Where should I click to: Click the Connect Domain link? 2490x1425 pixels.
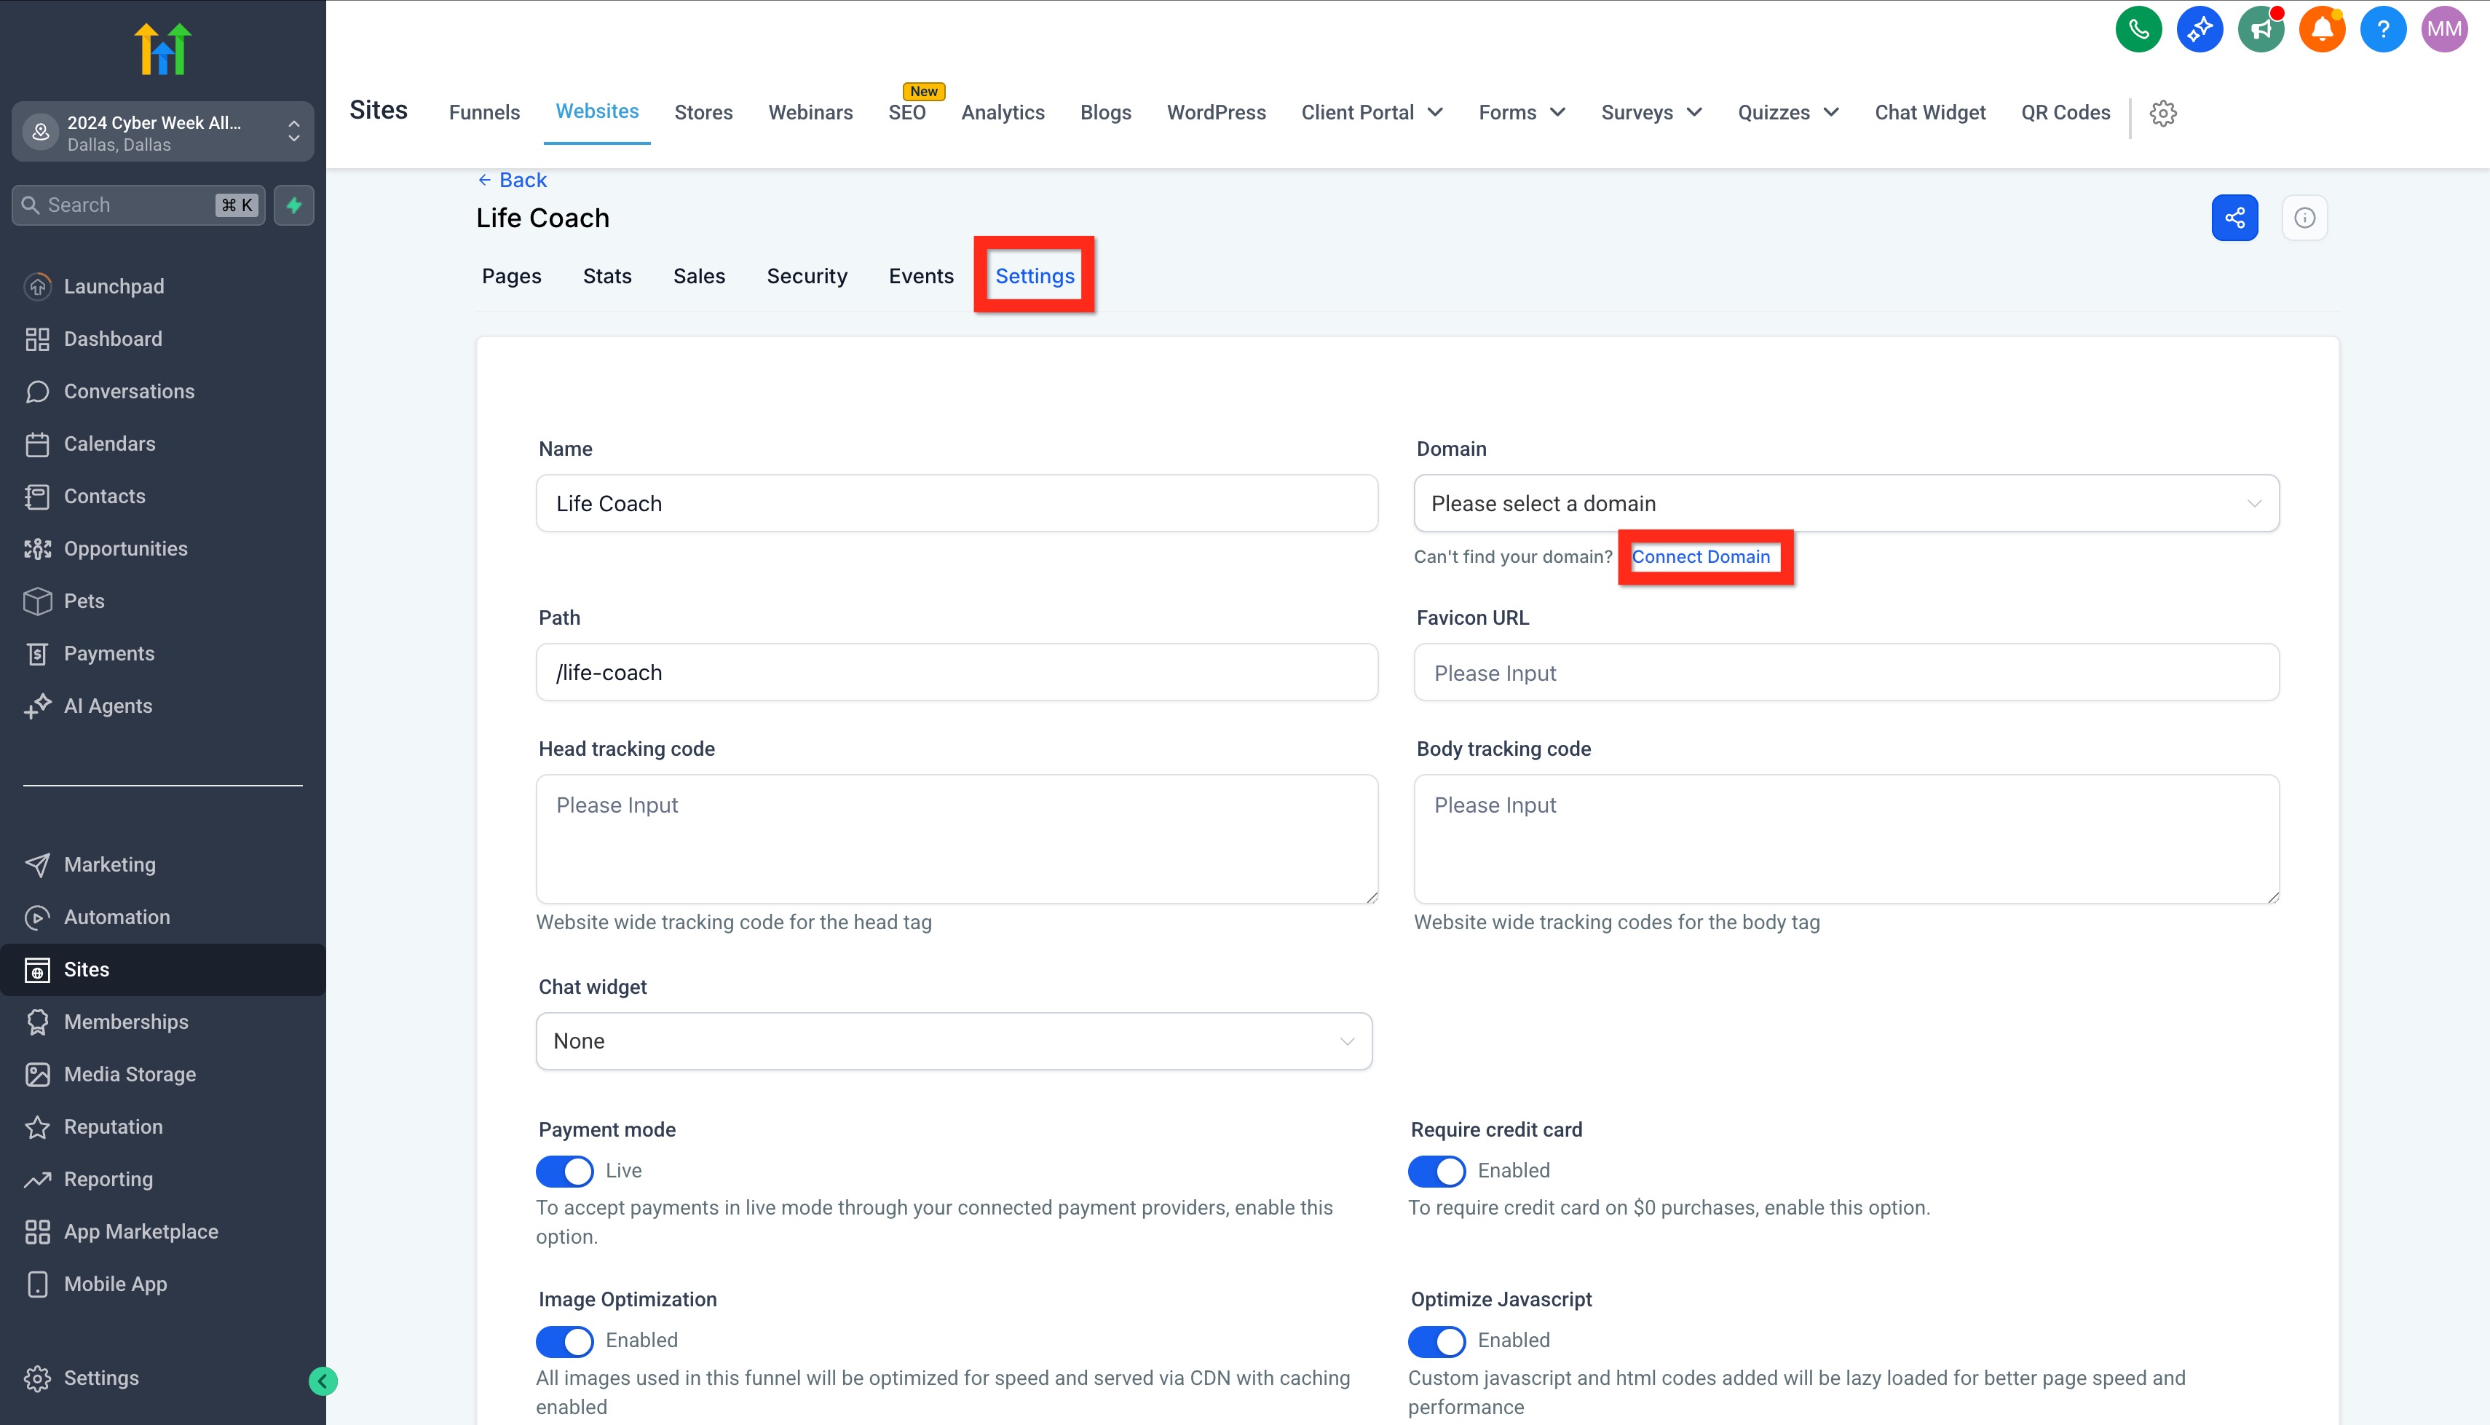[1701, 556]
